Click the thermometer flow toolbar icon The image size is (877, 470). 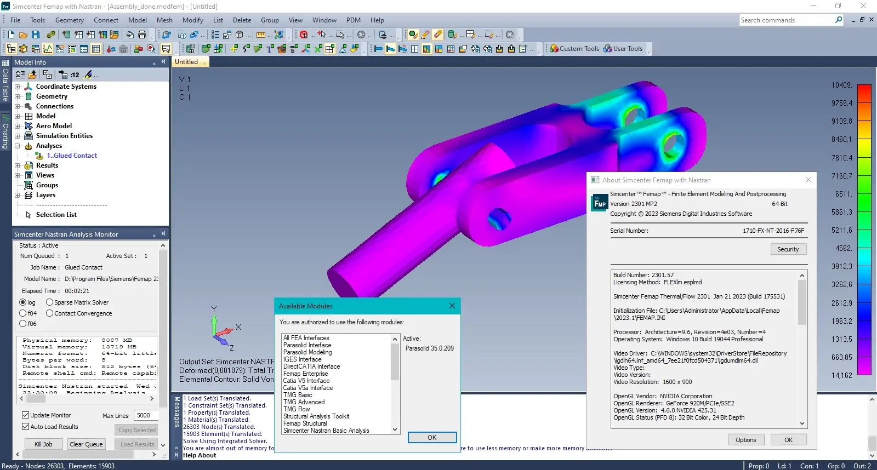click(111, 49)
